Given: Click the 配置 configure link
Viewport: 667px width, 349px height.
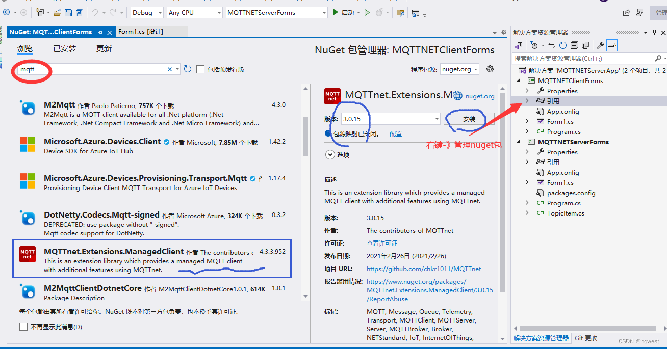Looking at the screenshot, I should point(395,133).
